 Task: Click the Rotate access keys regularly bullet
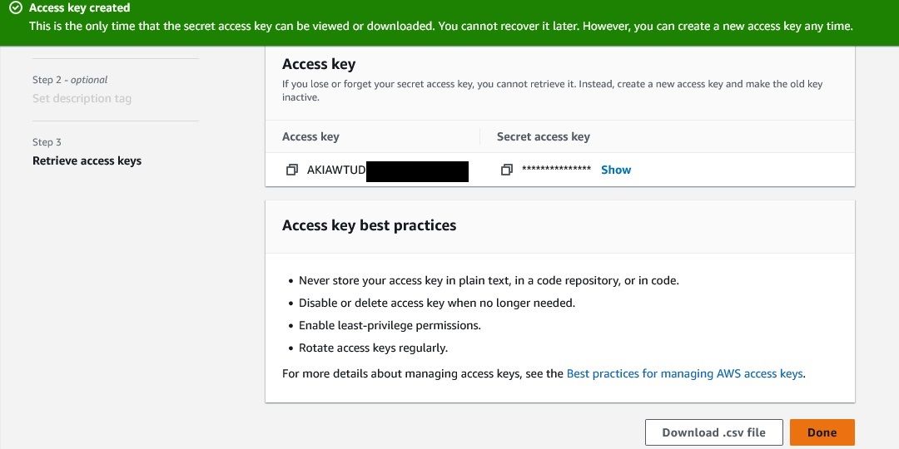(373, 348)
